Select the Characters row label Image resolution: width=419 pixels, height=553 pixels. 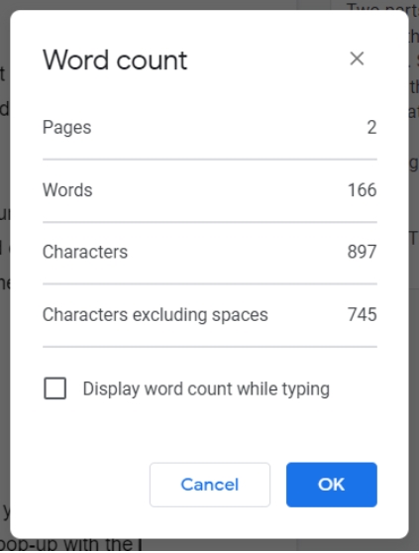[85, 252]
